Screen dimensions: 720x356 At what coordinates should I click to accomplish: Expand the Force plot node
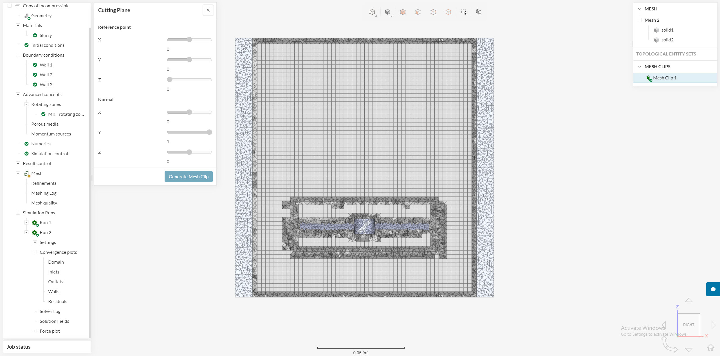tap(35, 331)
